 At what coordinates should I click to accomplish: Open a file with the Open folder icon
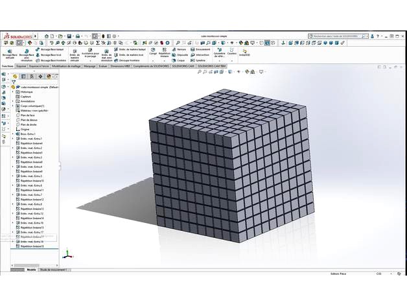(x=60, y=36)
